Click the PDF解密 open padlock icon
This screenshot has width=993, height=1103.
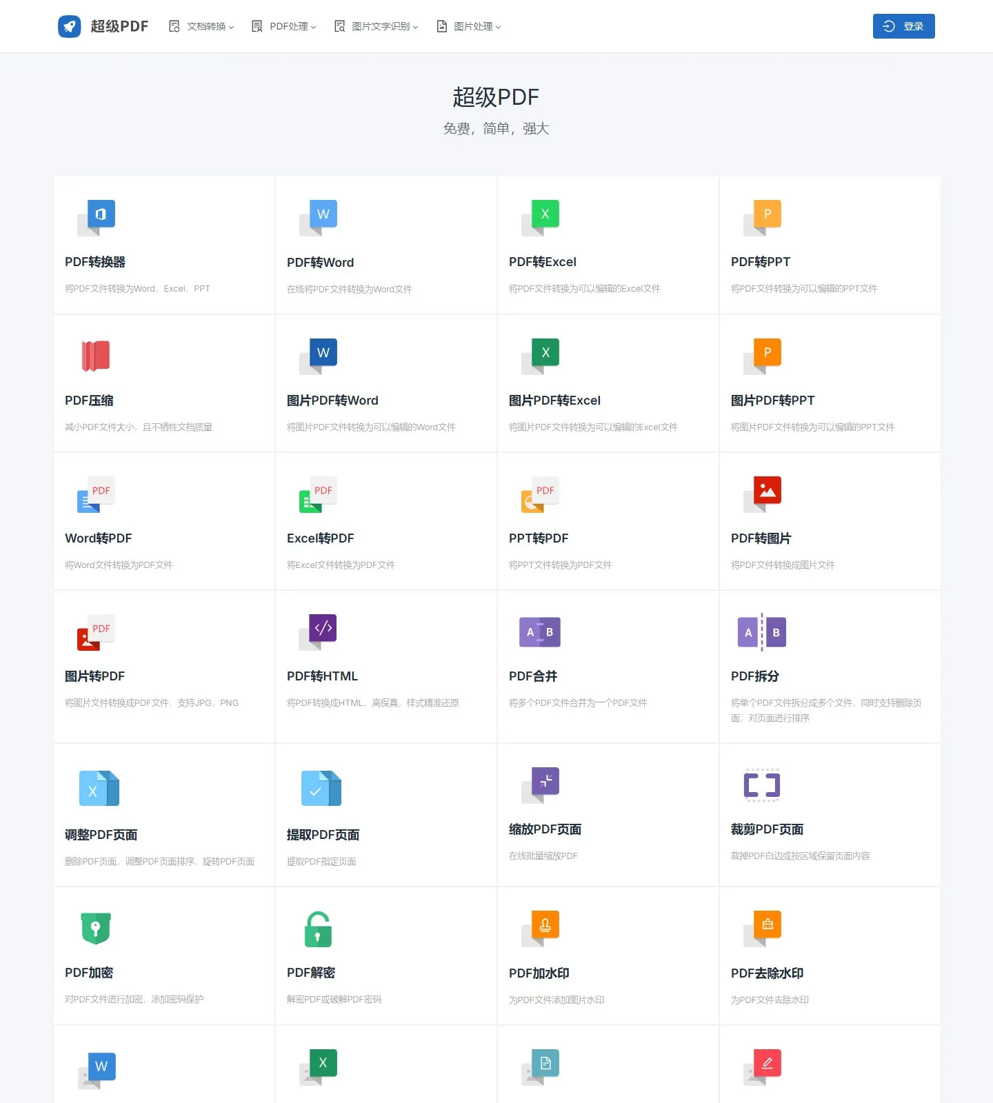pos(318,929)
